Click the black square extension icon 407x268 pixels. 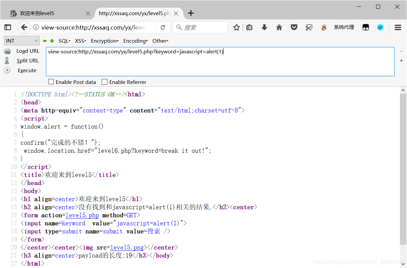[x=366, y=28]
